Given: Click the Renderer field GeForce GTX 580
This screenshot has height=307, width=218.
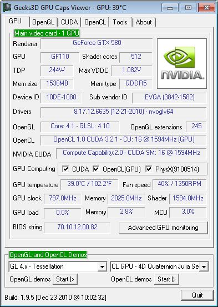Looking at the screenshot, I should coord(97,43).
